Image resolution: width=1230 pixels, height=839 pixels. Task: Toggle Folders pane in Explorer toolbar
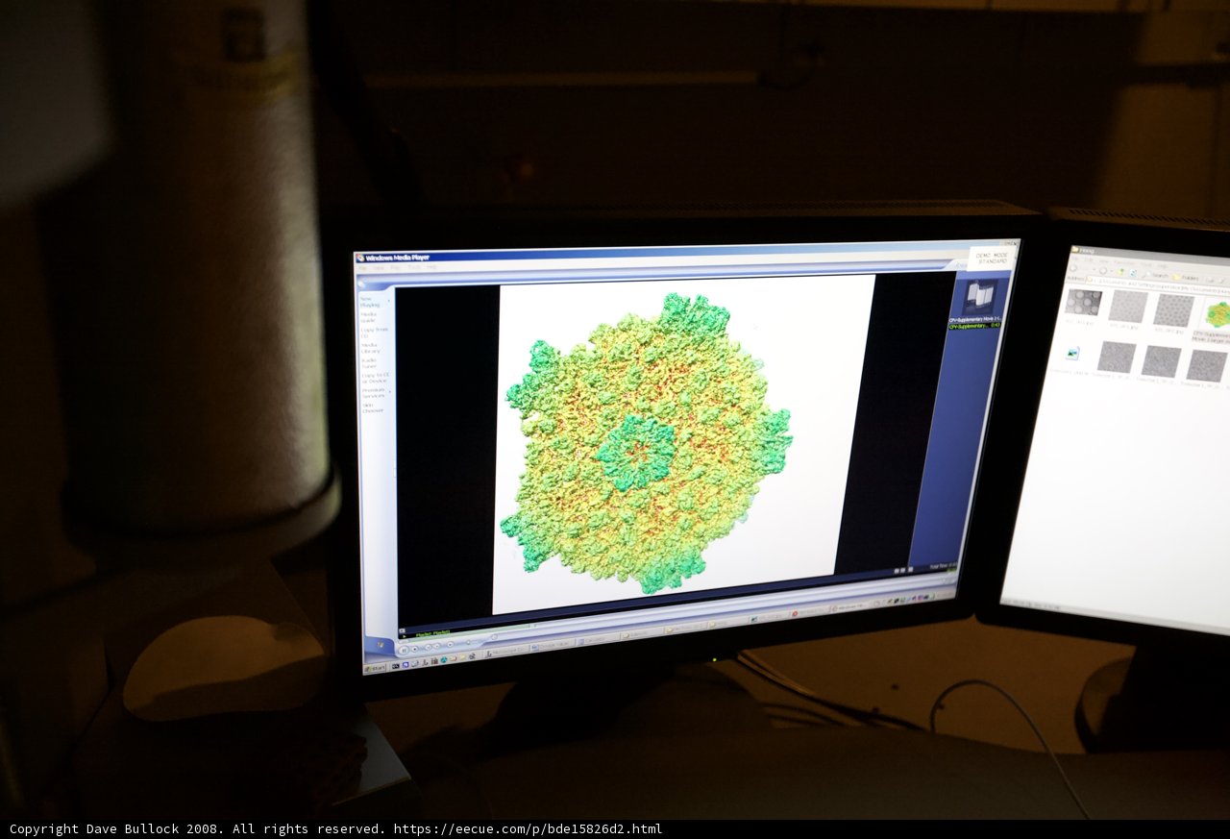pyautogui.click(x=1186, y=277)
